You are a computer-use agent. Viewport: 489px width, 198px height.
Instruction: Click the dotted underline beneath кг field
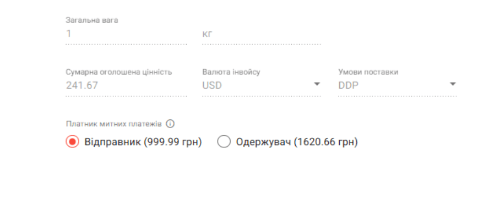[262, 44]
